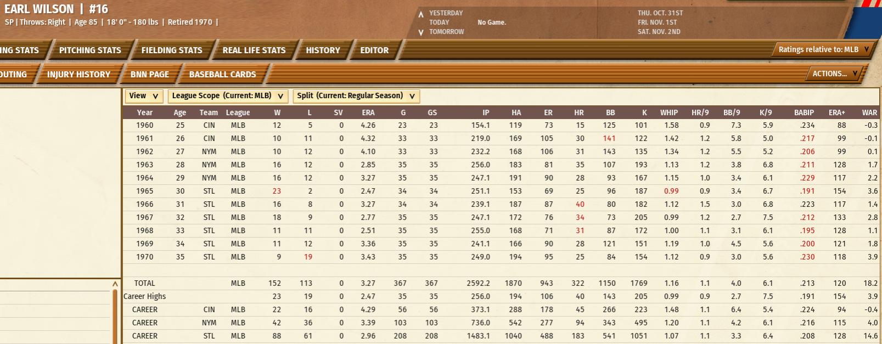The image size is (882, 344).
Task: Switch to the Fielding Stats tab
Action: (x=172, y=50)
